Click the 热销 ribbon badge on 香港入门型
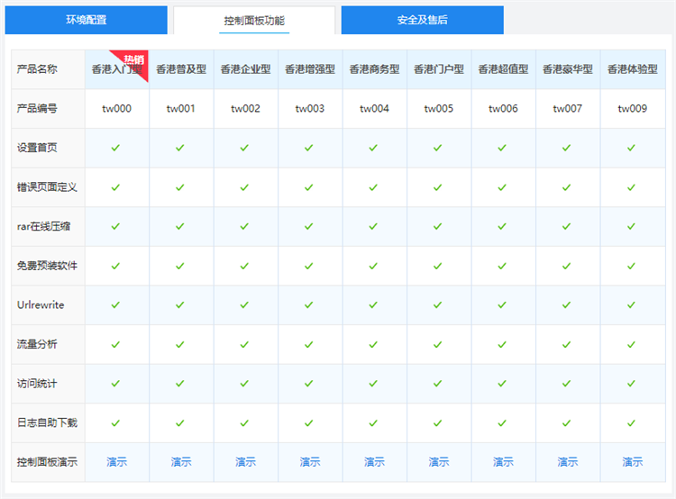Image resolution: width=676 pixels, height=499 pixels. (x=134, y=60)
